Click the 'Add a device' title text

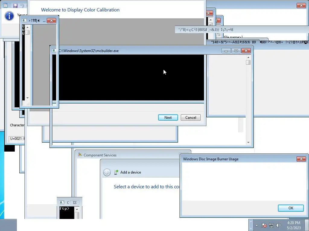pyautogui.click(x=131, y=172)
